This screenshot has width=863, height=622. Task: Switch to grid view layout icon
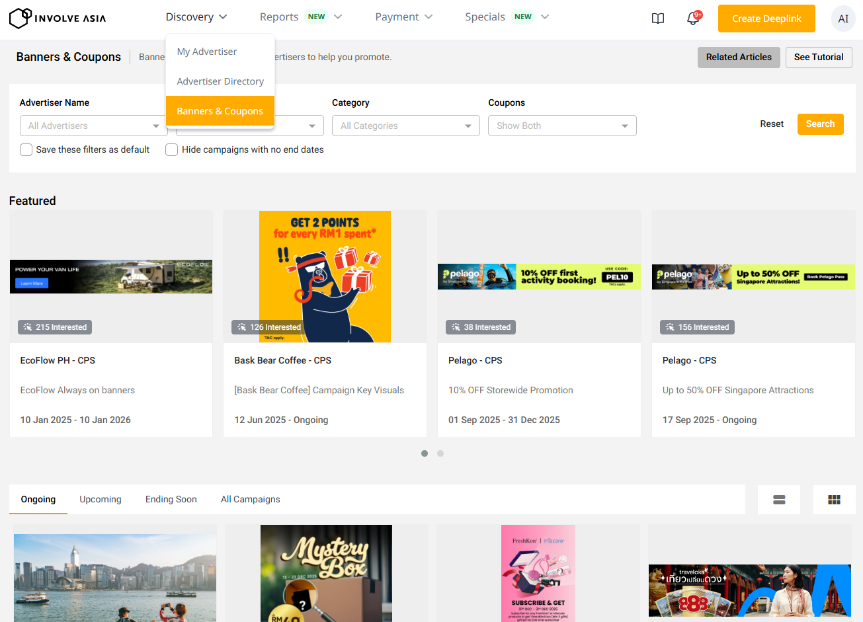pyautogui.click(x=834, y=500)
